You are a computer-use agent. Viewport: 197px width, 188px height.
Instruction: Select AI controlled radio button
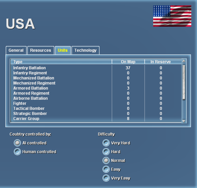point(17,143)
